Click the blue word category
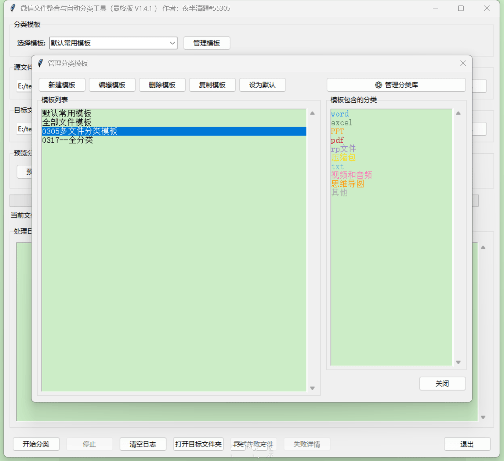 click(340, 114)
